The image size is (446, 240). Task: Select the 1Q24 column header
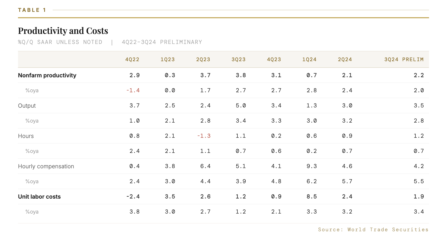[x=309, y=60]
